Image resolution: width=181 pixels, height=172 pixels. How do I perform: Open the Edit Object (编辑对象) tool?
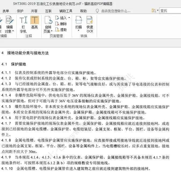pyautogui.click(x=9, y=25)
